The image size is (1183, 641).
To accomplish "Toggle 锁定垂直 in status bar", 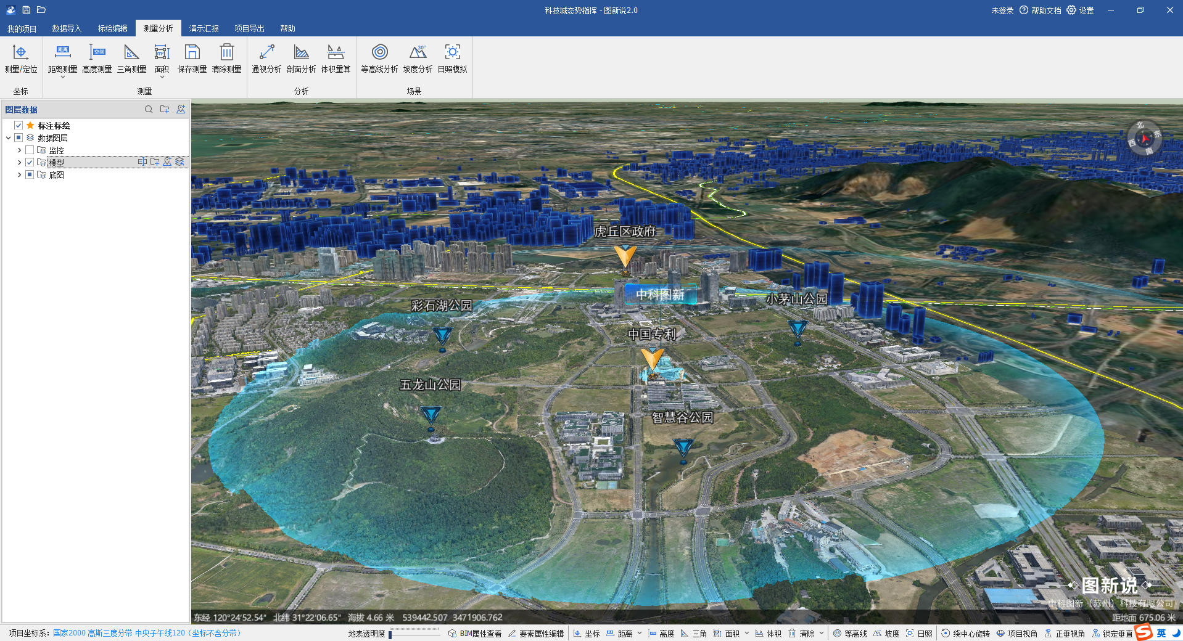I will 1112,634.
